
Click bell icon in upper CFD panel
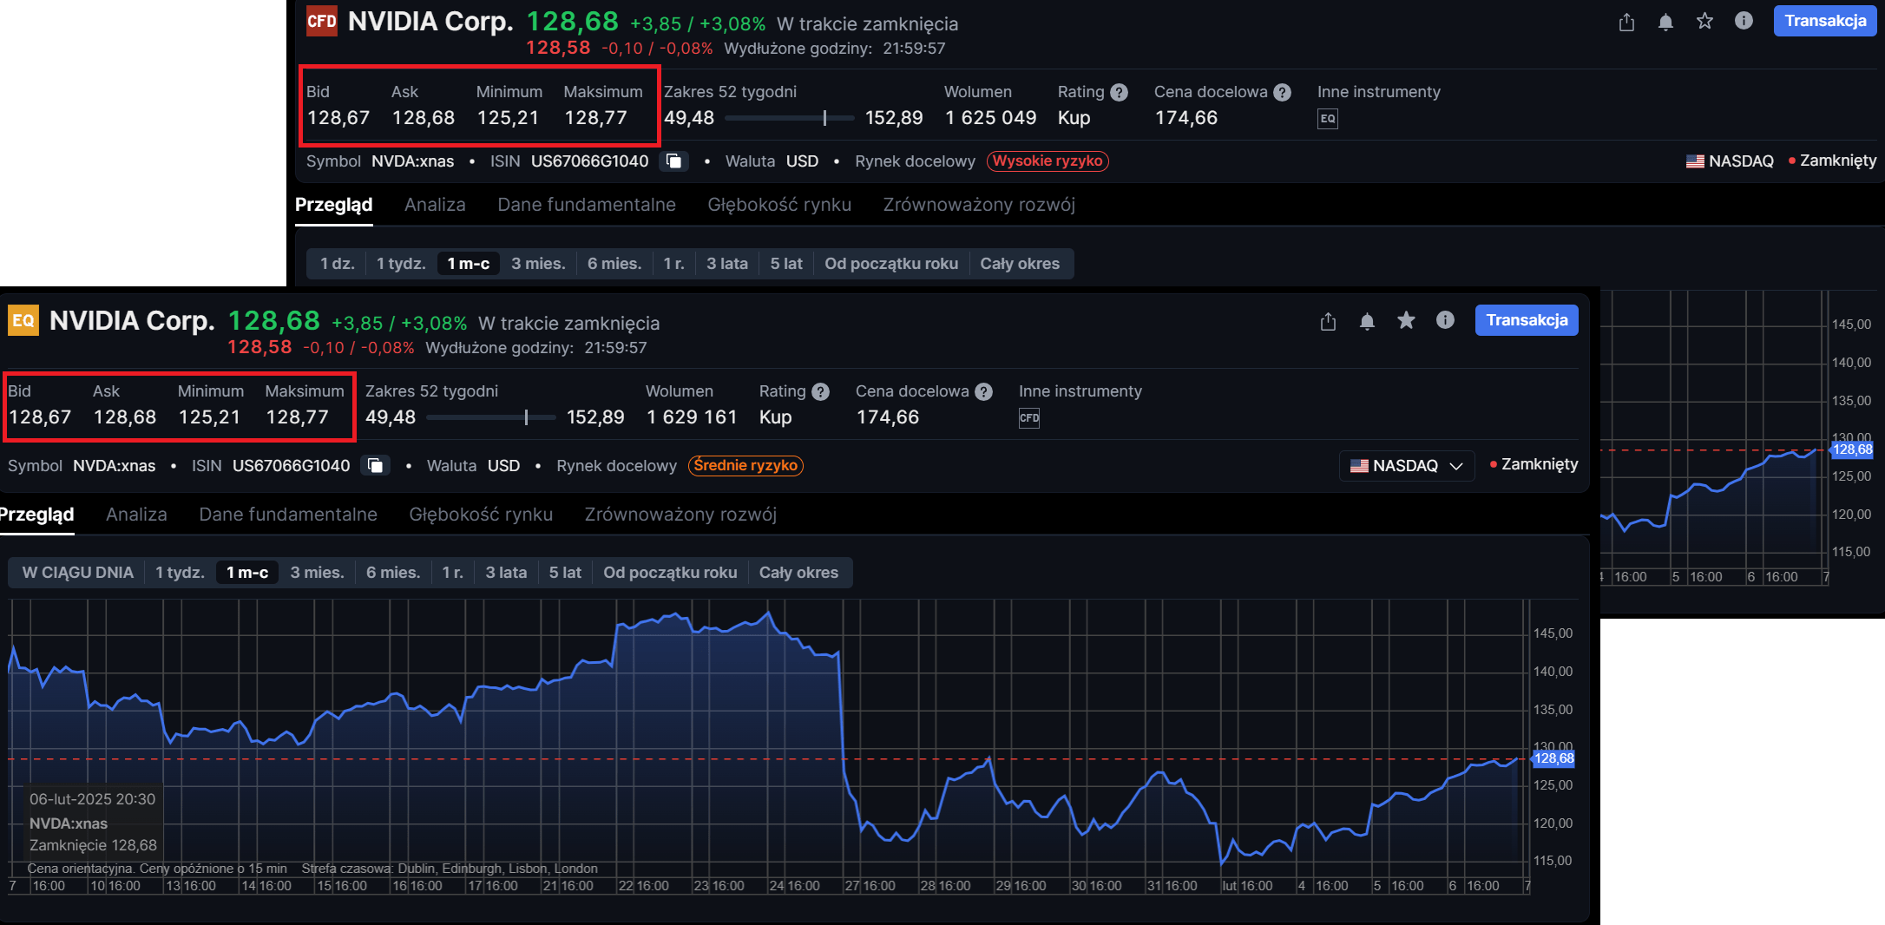pyautogui.click(x=1665, y=22)
